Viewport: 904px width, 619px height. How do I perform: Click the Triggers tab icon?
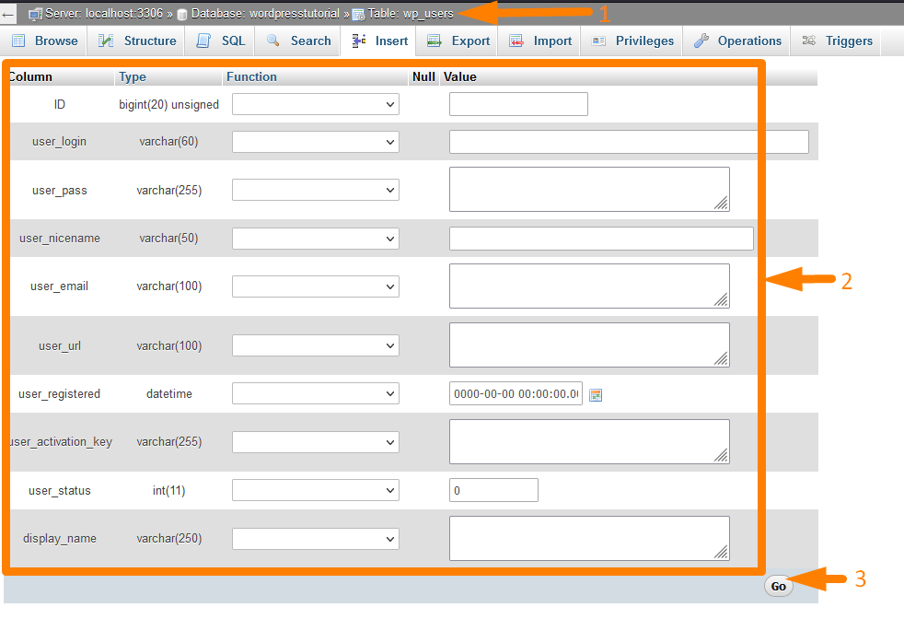pyautogui.click(x=809, y=41)
